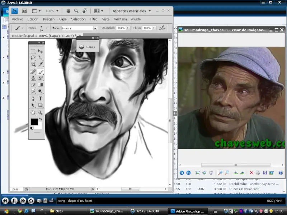The image size is (287, 215).
Task: Select the Lasso tool
Action: pos(33,58)
